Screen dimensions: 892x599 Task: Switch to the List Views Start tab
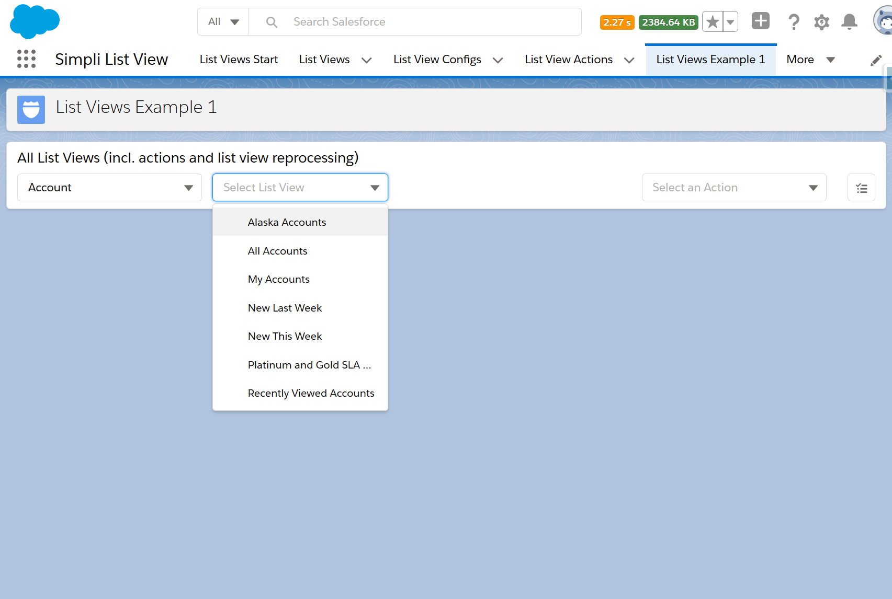239,60
